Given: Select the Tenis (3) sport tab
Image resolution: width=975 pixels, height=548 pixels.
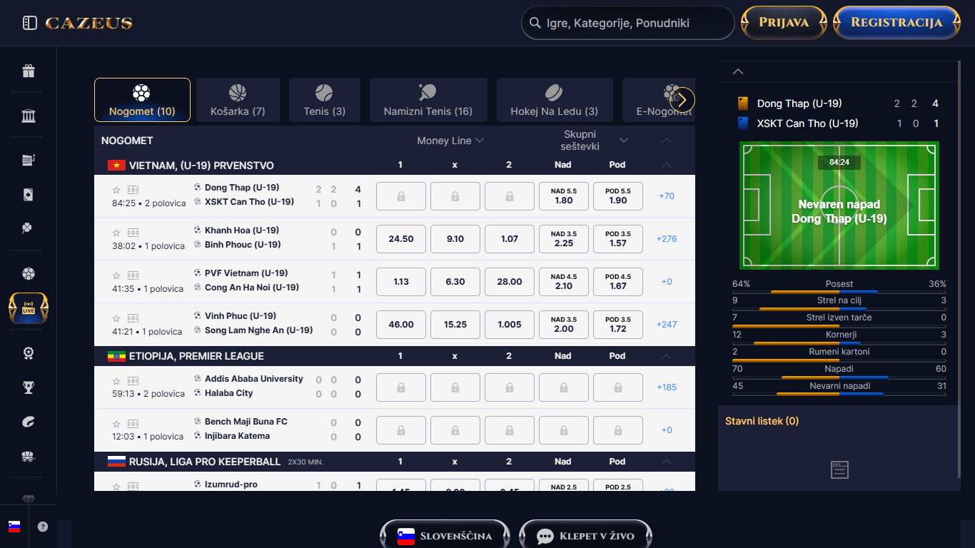Looking at the screenshot, I should [324, 100].
